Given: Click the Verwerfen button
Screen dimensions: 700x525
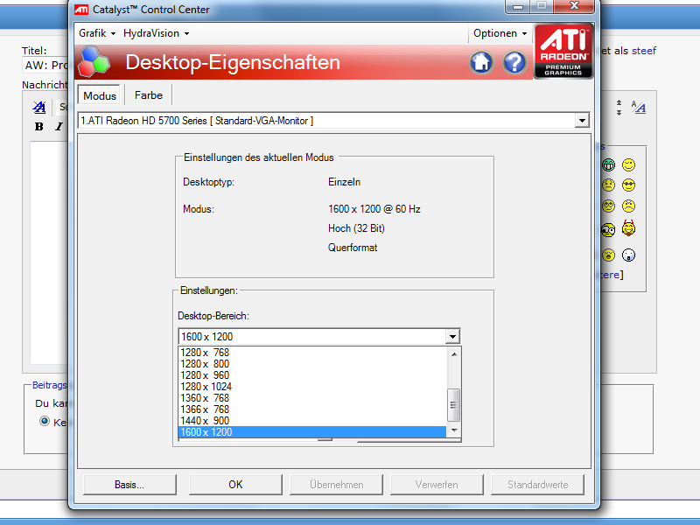Looking at the screenshot, I should coord(437,485).
